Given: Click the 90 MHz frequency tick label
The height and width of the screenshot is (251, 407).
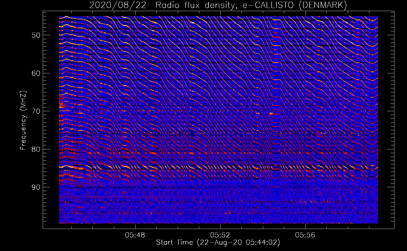Looking at the screenshot, I should pos(36,187).
